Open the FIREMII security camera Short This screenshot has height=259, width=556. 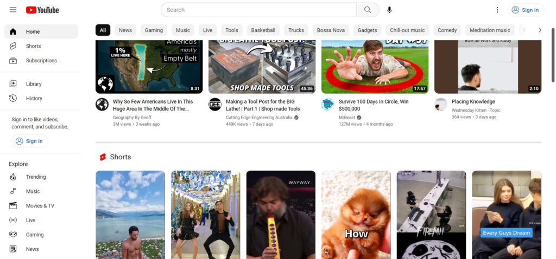[431, 215]
